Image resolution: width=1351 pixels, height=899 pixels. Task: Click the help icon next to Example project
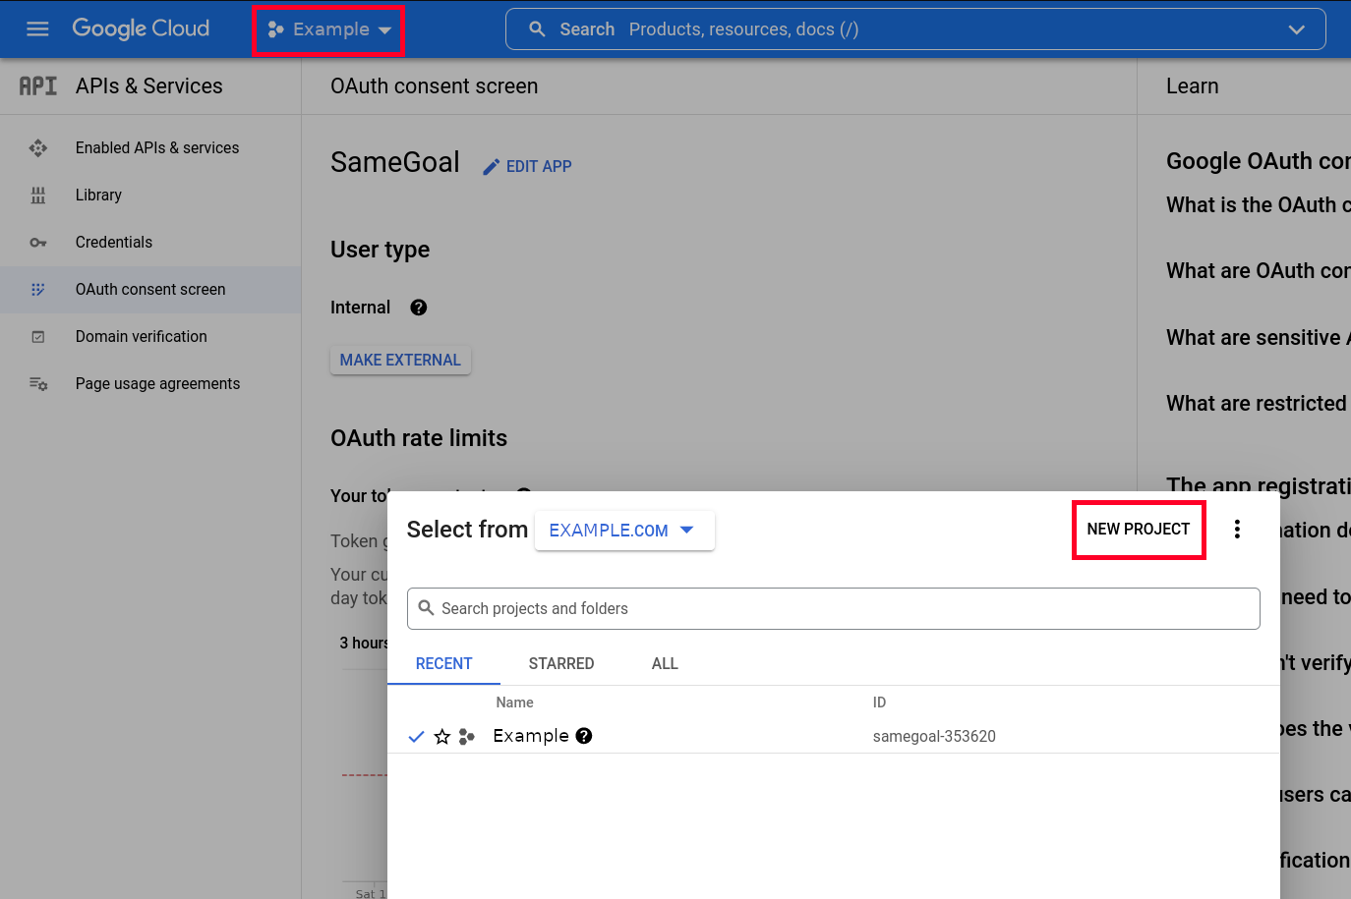584,736
